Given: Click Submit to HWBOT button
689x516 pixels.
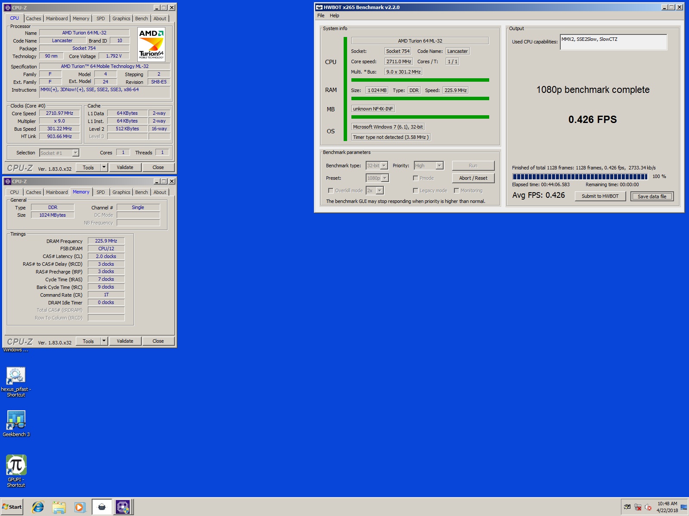Looking at the screenshot, I should pos(600,196).
